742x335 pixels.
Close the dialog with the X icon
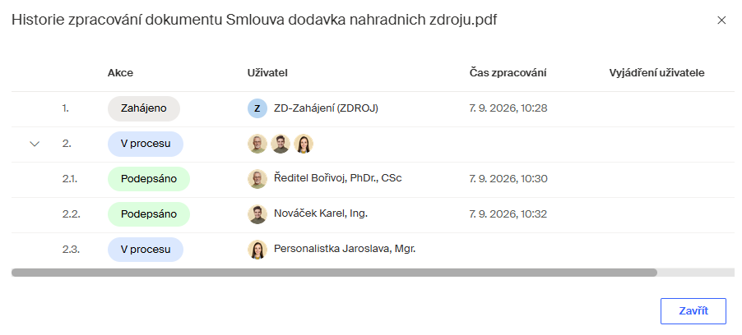click(721, 20)
